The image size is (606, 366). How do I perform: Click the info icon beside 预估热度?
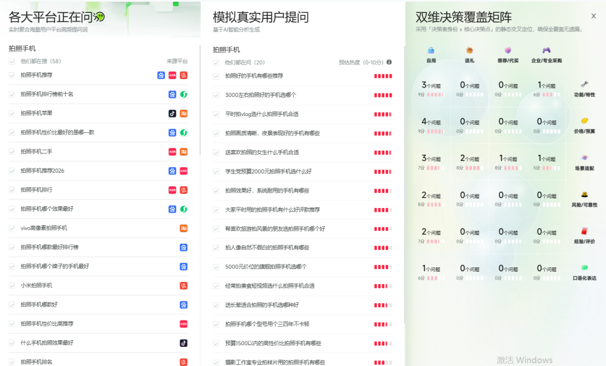click(389, 62)
